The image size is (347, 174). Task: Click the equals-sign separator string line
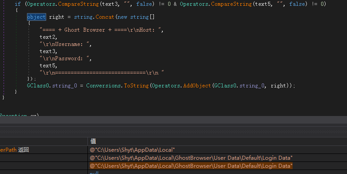click(x=102, y=73)
